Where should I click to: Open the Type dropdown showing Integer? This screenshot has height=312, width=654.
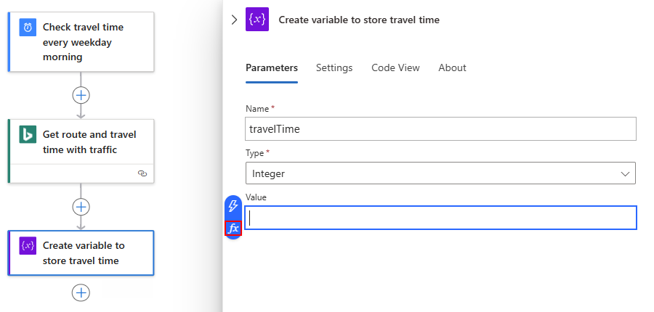pos(440,173)
